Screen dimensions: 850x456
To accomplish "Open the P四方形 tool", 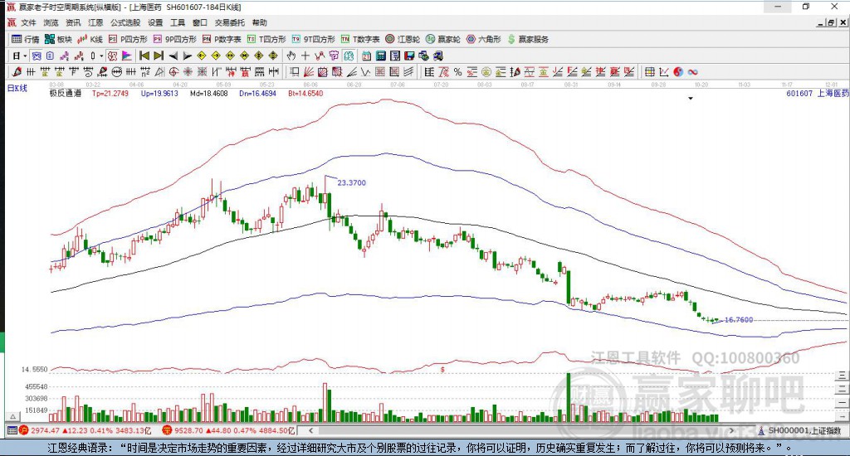I will point(128,39).
